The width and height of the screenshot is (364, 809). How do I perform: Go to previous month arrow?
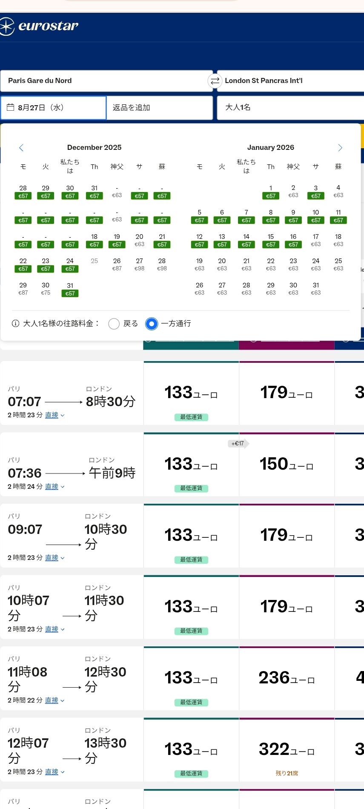21,148
